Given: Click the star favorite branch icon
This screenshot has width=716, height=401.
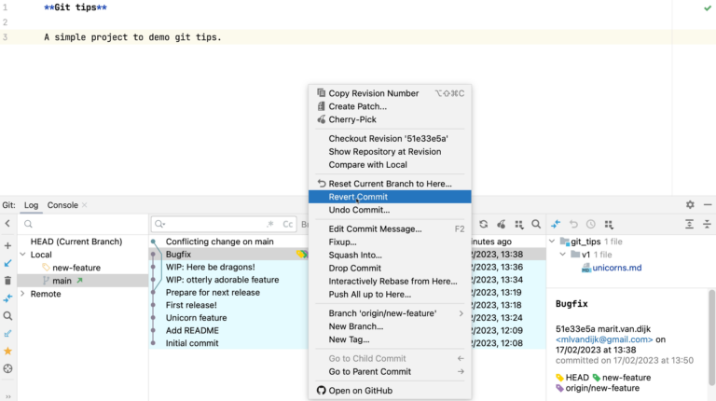Looking at the screenshot, I should coord(8,351).
